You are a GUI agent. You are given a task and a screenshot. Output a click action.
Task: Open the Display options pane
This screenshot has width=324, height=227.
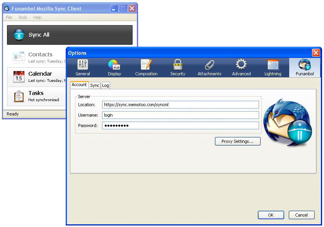[x=114, y=68]
